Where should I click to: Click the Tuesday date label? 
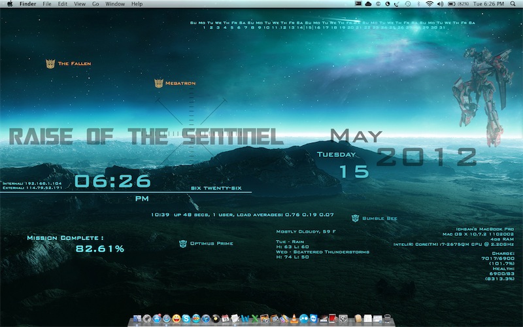point(336,154)
